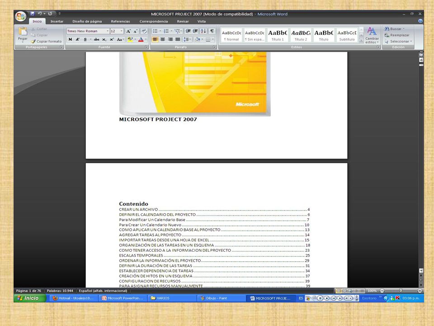
Task: Undo last action in Quick Access Toolbar
Action: [40, 13]
